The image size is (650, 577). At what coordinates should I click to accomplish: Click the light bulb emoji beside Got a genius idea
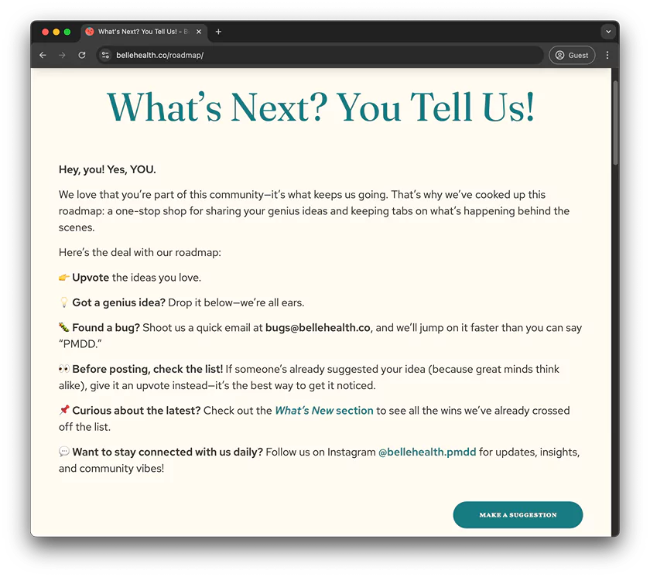64,302
